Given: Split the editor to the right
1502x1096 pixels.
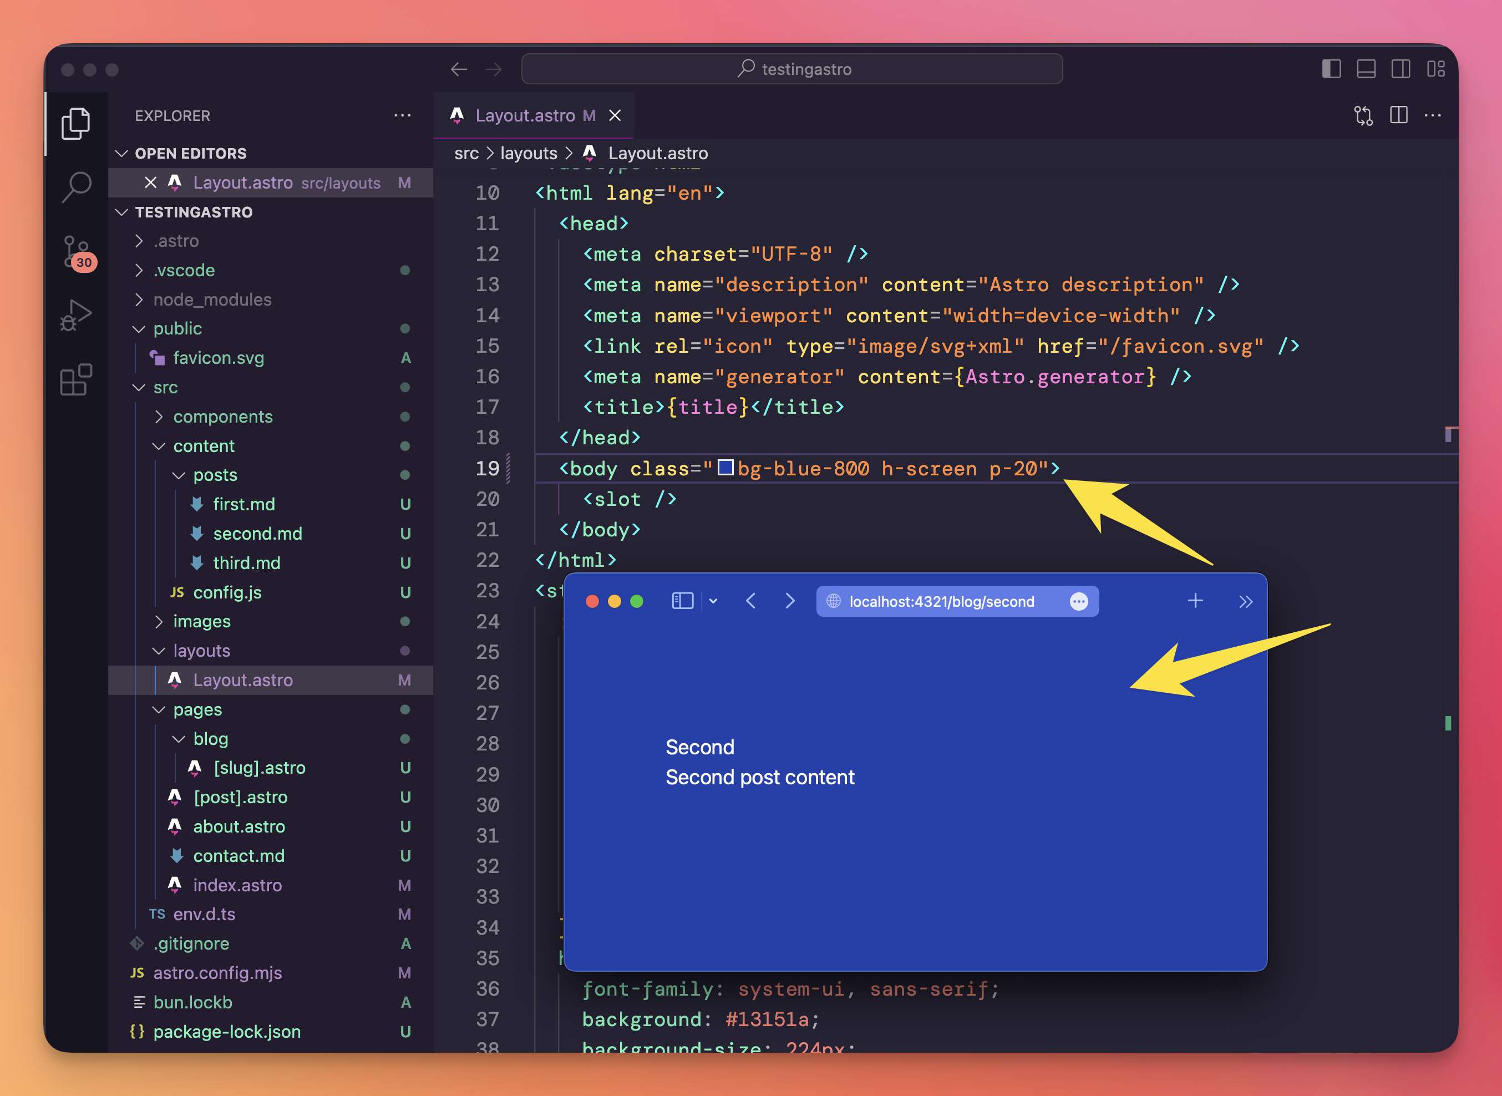Looking at the screenshot, I should [x=1398, y=115].
